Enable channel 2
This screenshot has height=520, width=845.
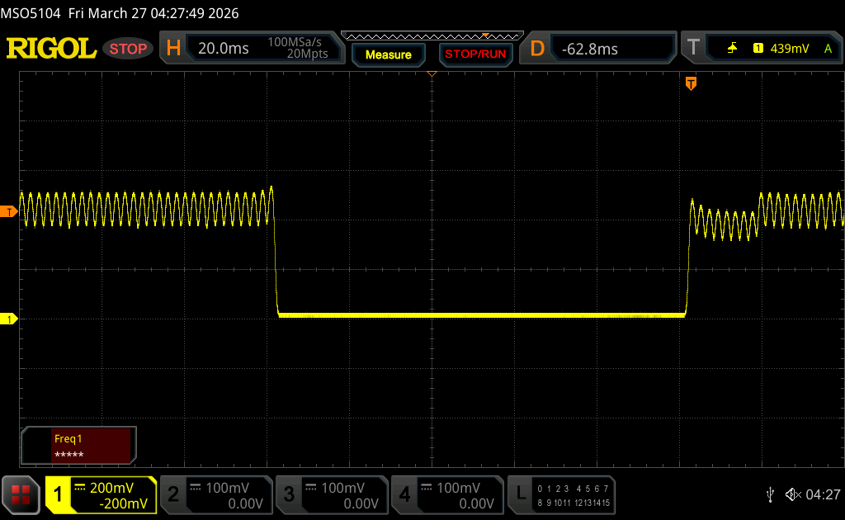pos(216,494)
